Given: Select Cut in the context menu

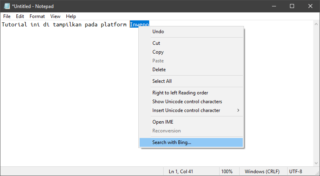Looking at the screenshot, I should [x=156, y=43].
